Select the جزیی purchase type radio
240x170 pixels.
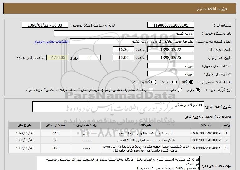click(198, 90)
